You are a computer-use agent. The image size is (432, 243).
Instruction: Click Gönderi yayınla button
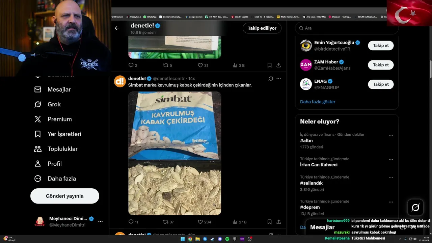(x=65, y=196)
